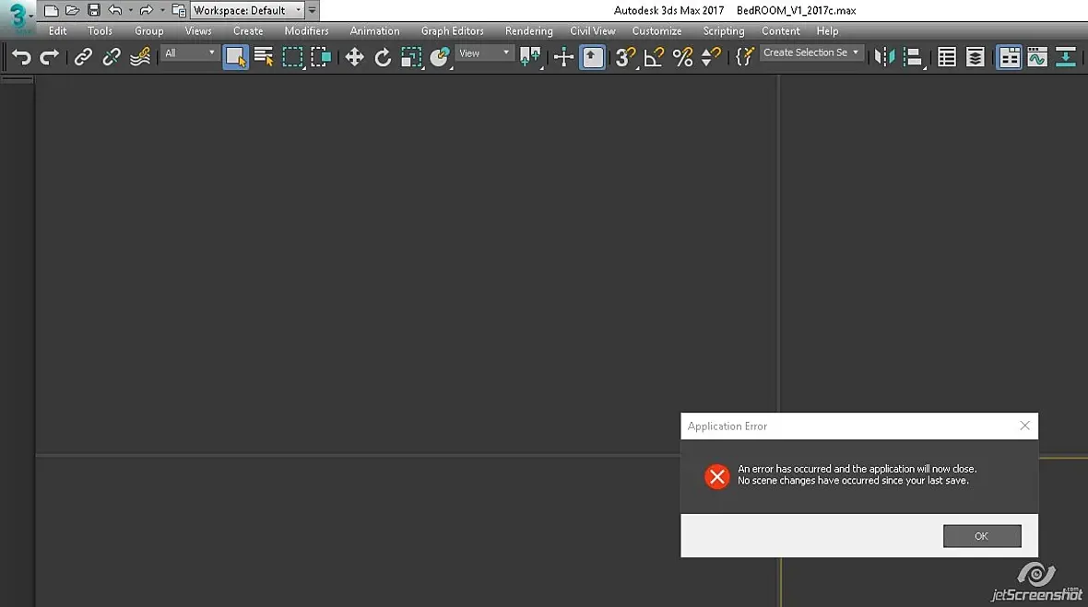This screenshot has height=607, width=1088.
Task: Open the Rendering menu
Action: [528, 30]
